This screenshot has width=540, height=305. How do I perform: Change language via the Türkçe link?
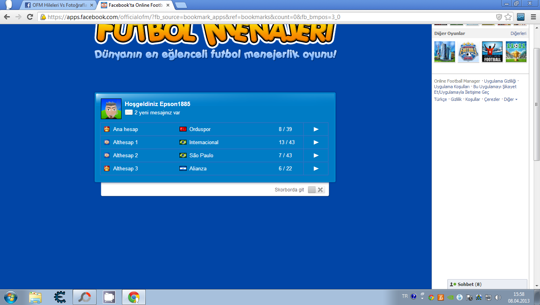[x=440, y=99]
